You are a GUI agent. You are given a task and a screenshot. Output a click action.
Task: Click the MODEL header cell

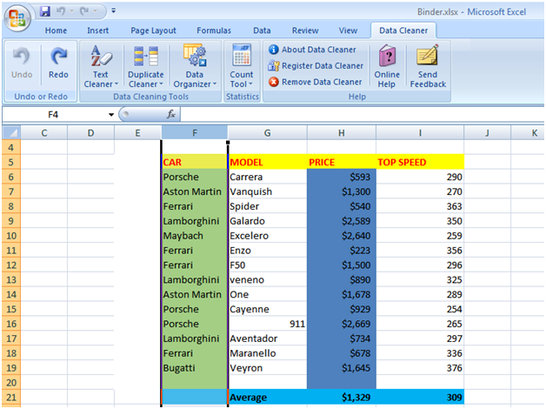coord(268,163)
